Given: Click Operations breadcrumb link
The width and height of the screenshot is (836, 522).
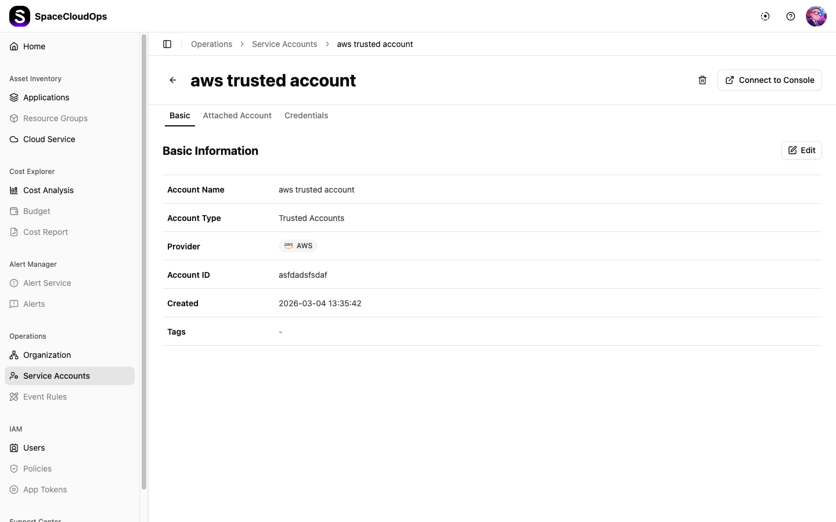Looking at the screenshot, I should coord(211,44).
